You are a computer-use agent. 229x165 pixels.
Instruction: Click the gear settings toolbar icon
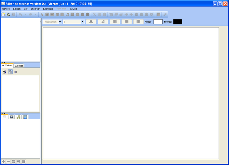point(151,14)
